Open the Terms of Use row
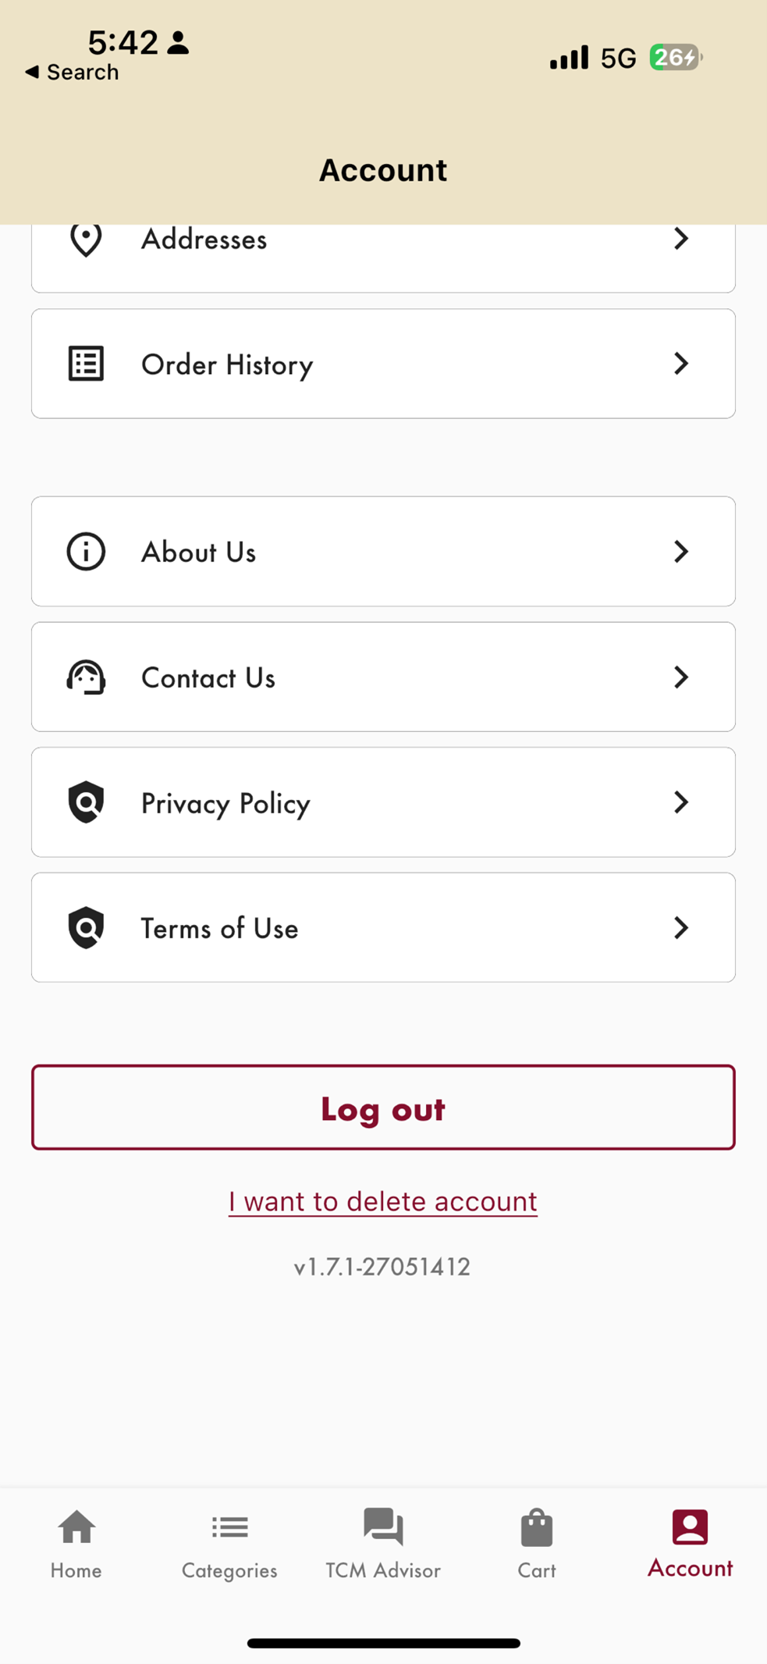Screen dimensions: 767x1664 click(x=383, y=928)
